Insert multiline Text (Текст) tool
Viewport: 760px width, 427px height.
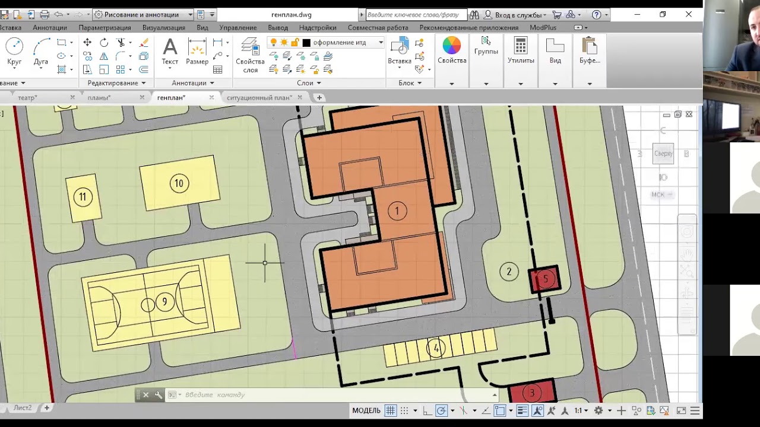170,51
